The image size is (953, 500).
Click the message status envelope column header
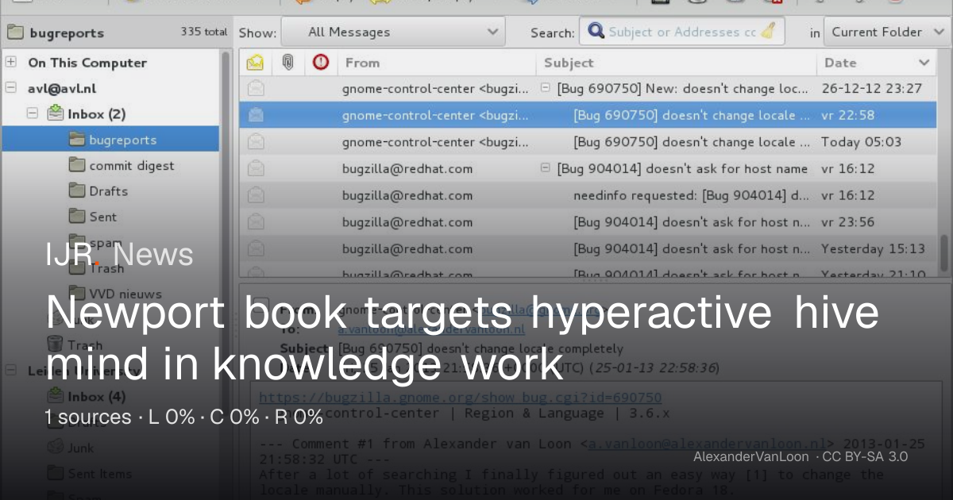pos(255,63)
